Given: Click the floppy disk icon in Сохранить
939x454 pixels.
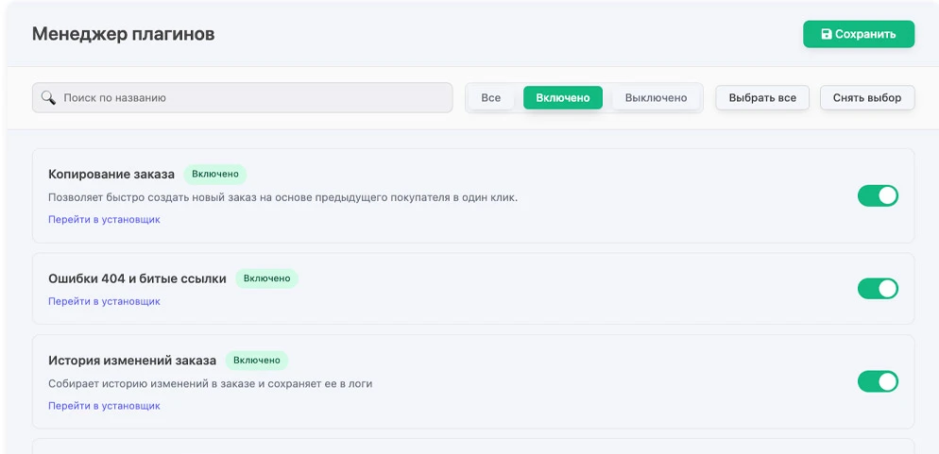Looking at the screenshot, I should 827,34.
